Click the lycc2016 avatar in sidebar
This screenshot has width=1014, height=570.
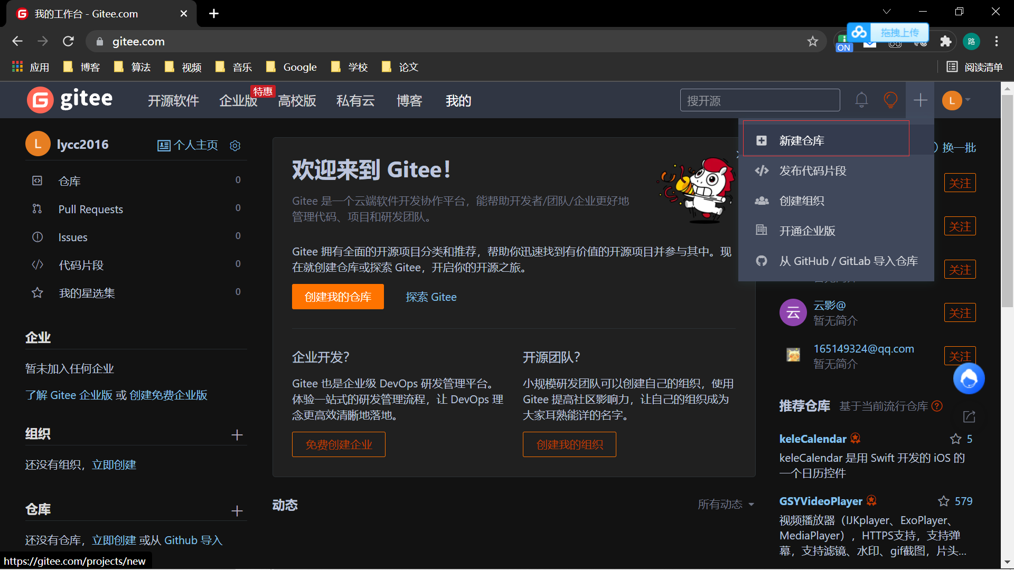[x=38, y=144]
